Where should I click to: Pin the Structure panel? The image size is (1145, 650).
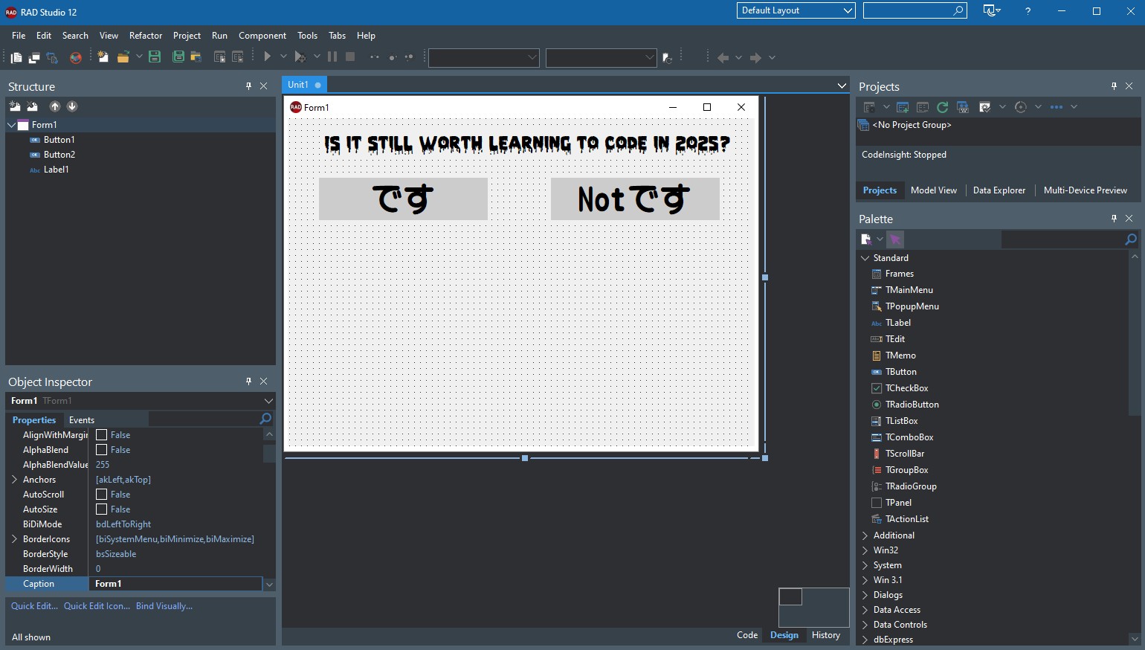[x=248, y=86]
